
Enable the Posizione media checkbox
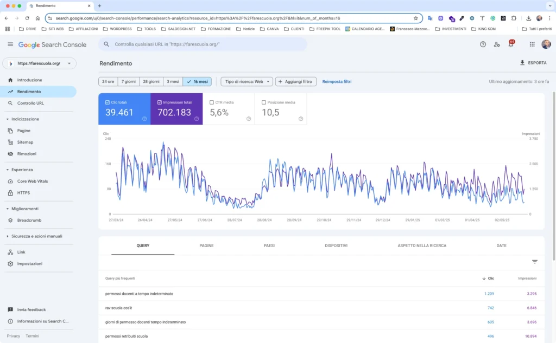point(264,102)
